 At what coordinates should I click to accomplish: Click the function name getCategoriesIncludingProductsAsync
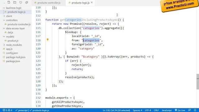tap(89, 20)
